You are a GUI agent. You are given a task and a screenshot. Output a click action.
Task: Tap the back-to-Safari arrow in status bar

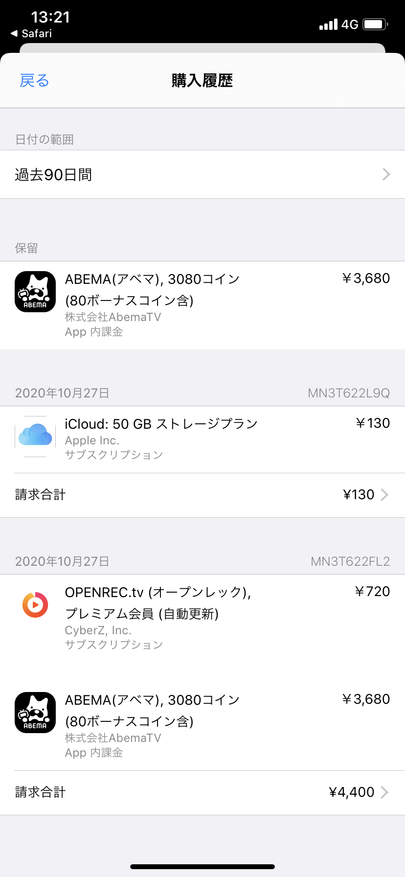[x=14, y=34]
